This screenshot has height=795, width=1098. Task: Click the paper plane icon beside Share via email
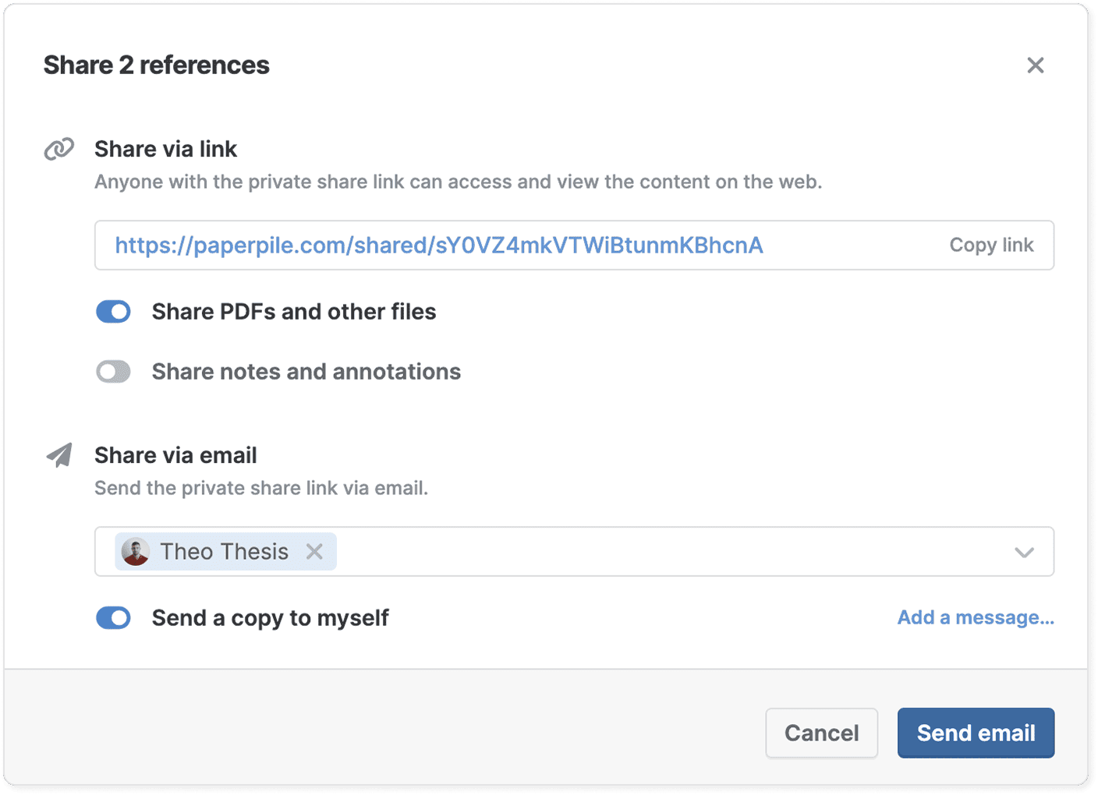coord(59,455)
